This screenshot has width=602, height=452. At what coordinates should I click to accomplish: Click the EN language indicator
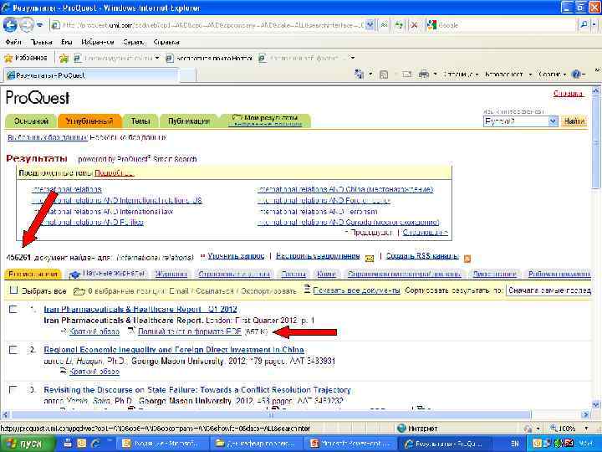(x=515, y=444)
